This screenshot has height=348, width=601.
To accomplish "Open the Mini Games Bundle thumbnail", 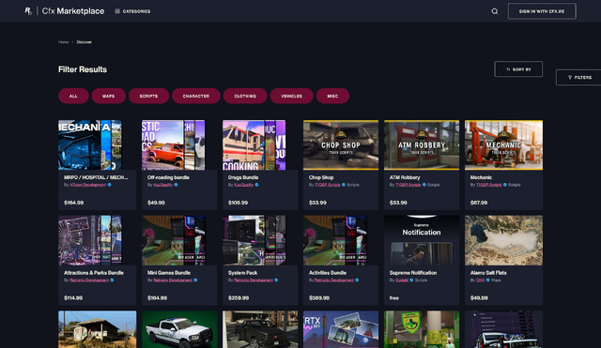I will point(173,240).
